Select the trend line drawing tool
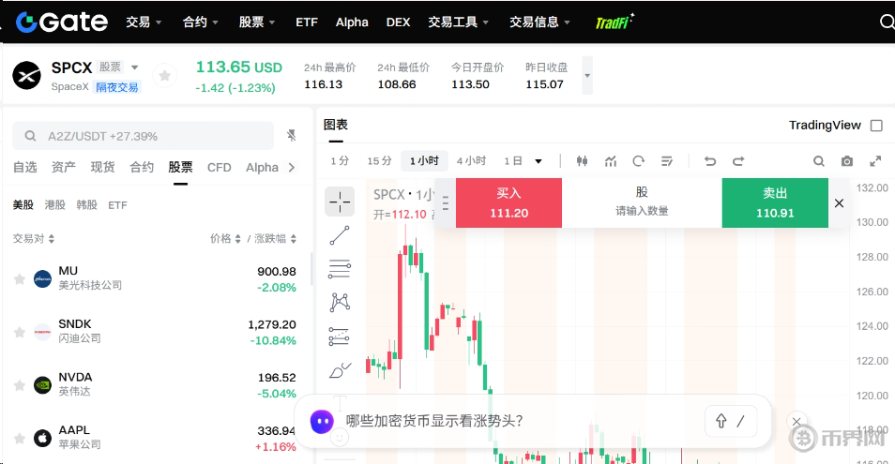 coord(340,235)
